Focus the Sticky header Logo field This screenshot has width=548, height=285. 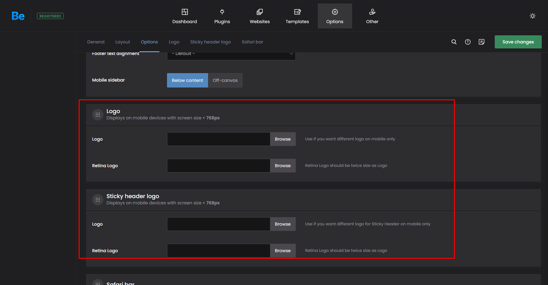pyautogui.click(x=218, y=224)
